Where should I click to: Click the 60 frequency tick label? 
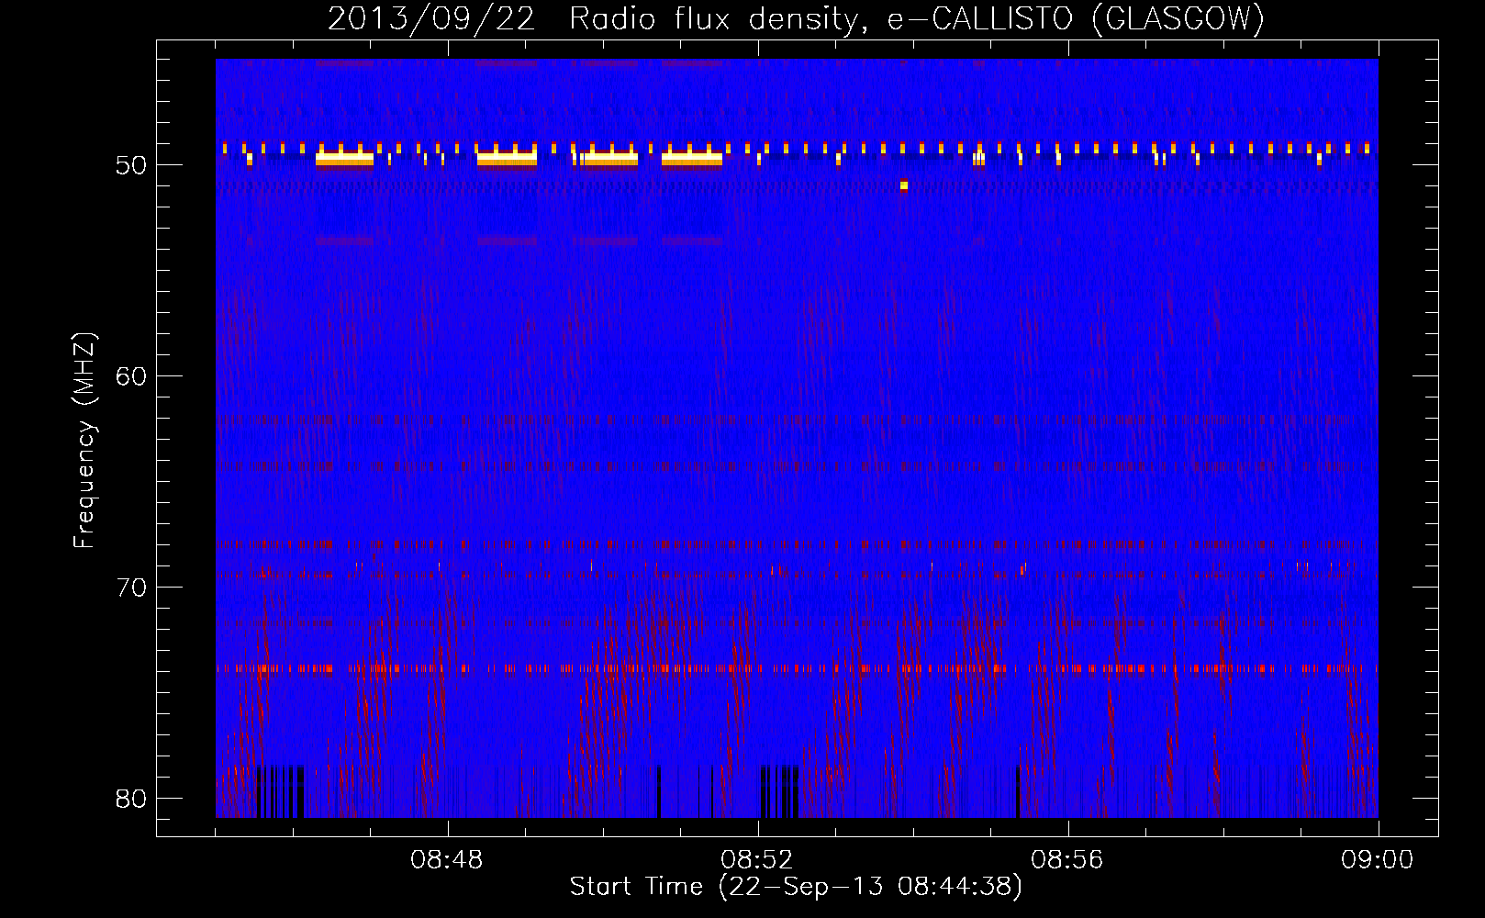click(x=131, y=376)
